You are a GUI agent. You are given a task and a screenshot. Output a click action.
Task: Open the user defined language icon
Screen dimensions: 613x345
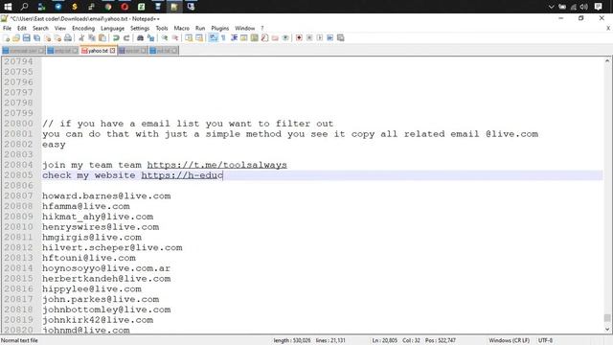click(x=244, y=38)
